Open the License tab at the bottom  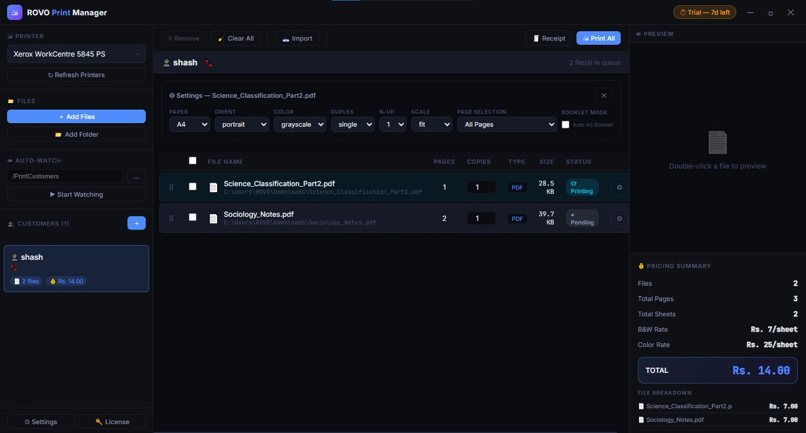pos(112,422)
